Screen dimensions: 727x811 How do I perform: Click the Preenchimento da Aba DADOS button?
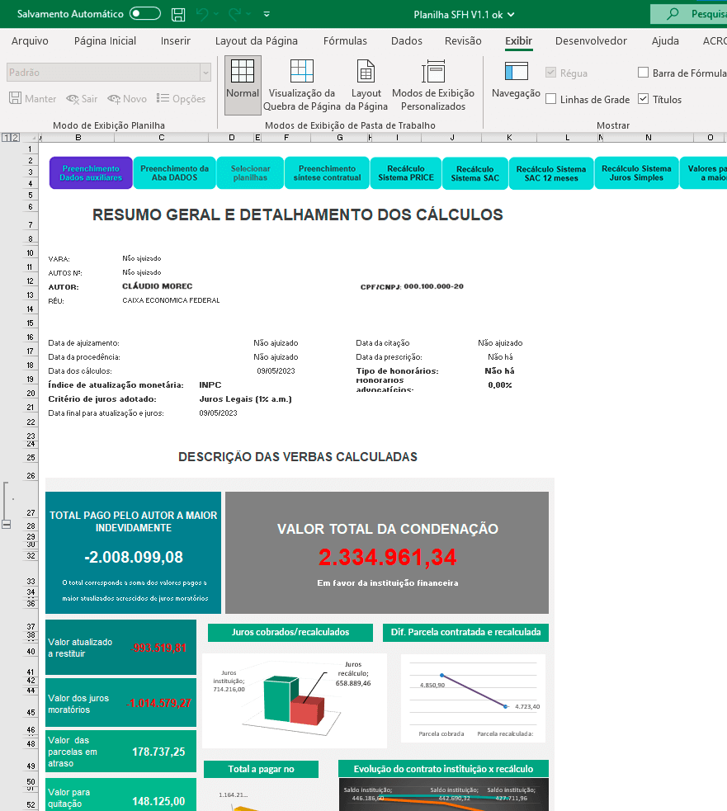click(x=174, y=172)
